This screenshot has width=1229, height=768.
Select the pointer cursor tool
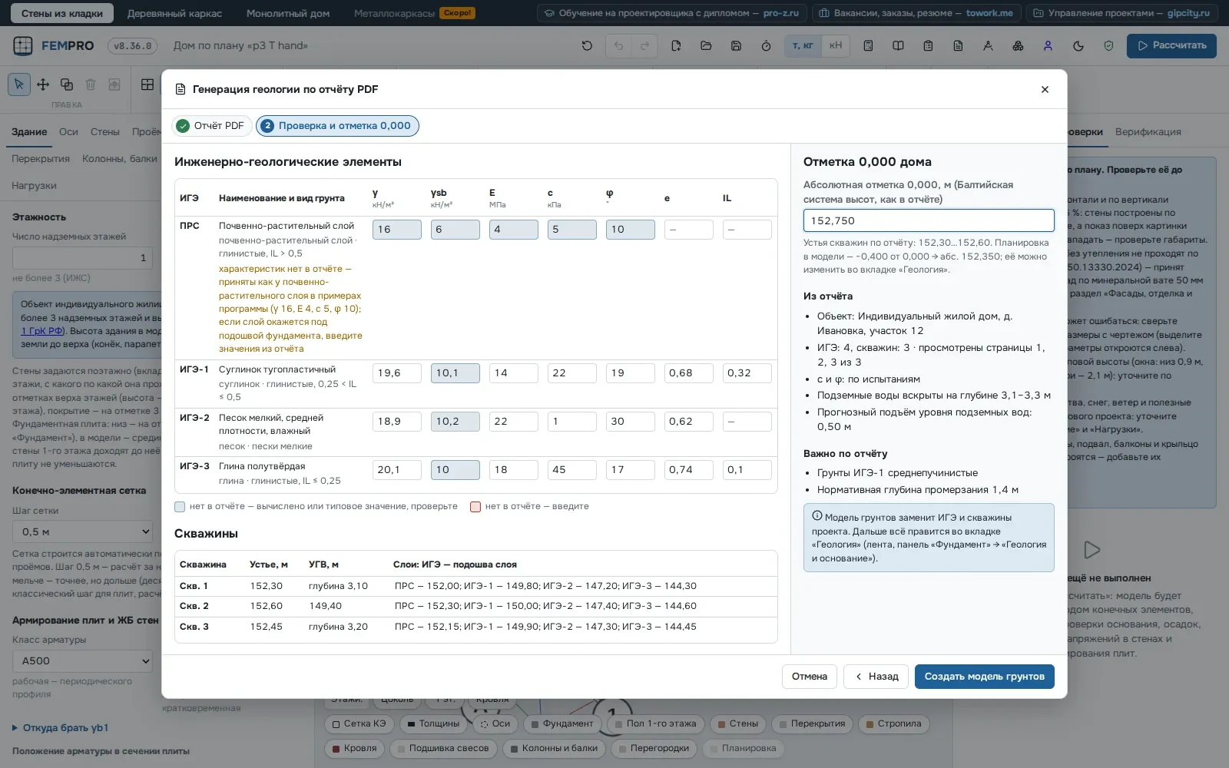19,84
